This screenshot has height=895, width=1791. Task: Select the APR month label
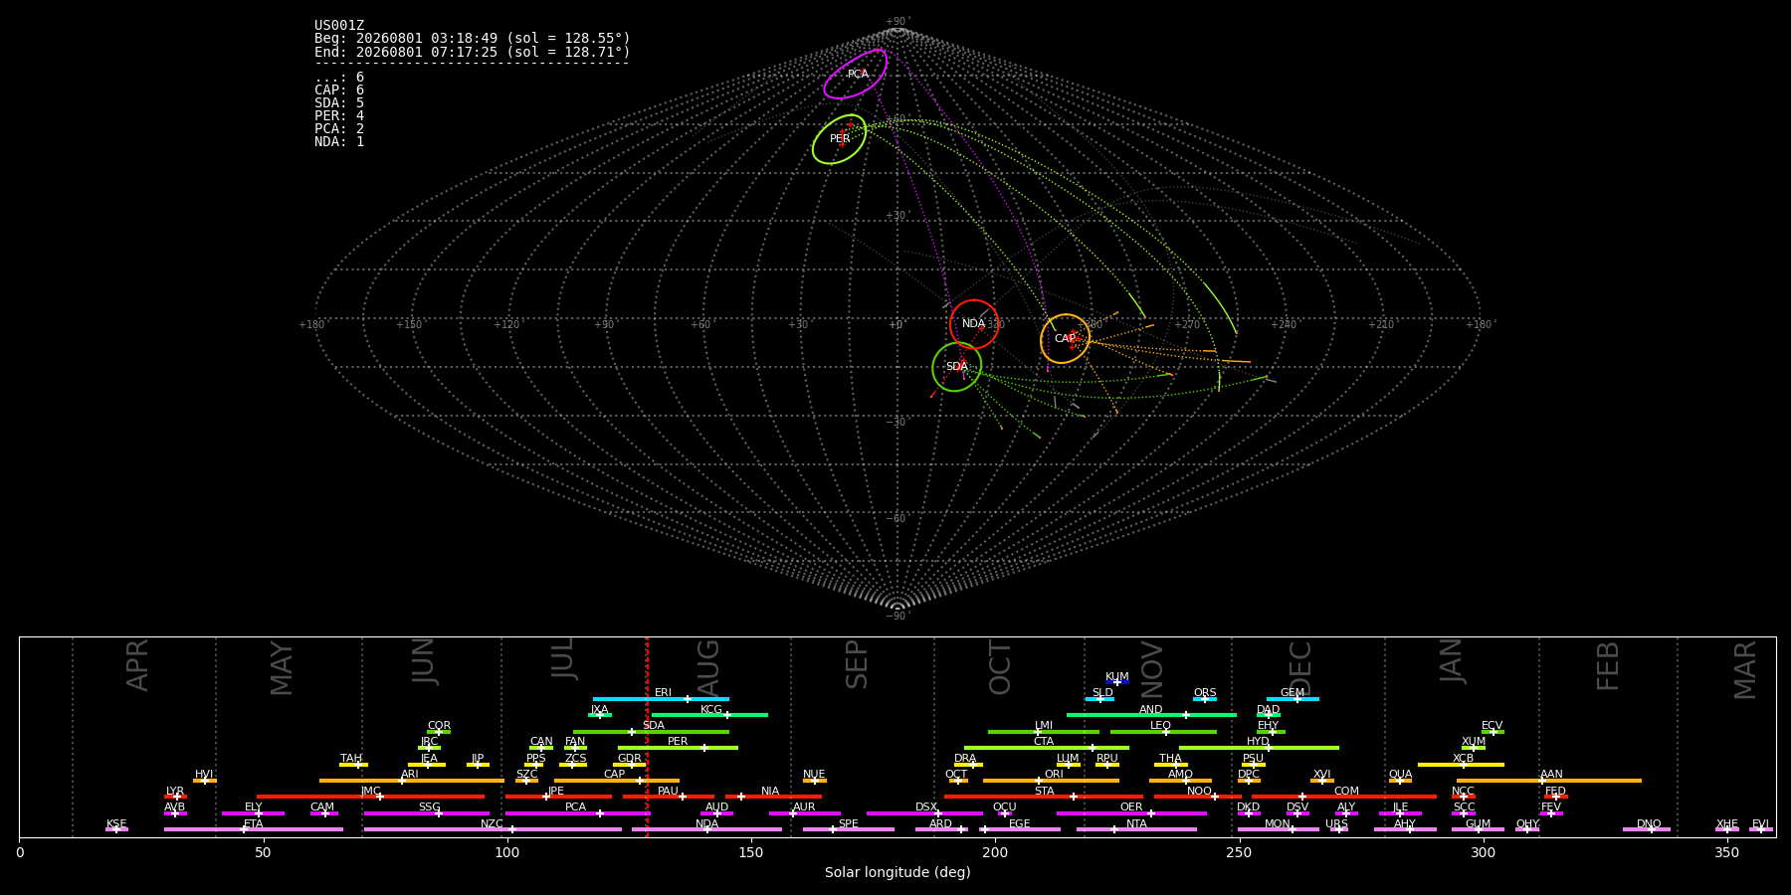pos(137,665)
